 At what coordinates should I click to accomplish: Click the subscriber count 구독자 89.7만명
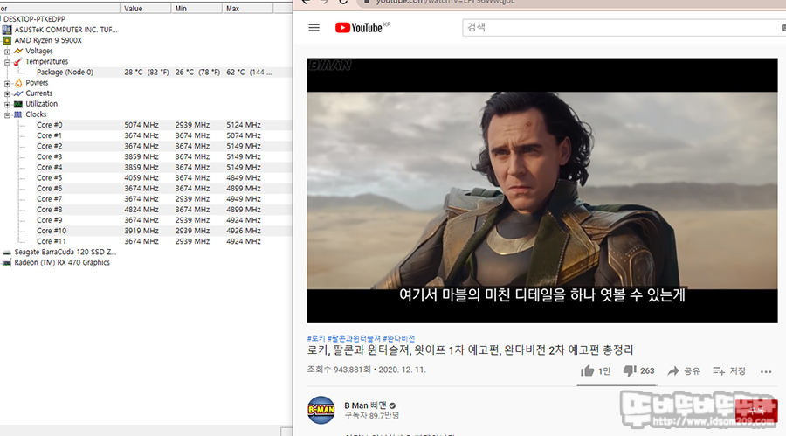(372, 415)
